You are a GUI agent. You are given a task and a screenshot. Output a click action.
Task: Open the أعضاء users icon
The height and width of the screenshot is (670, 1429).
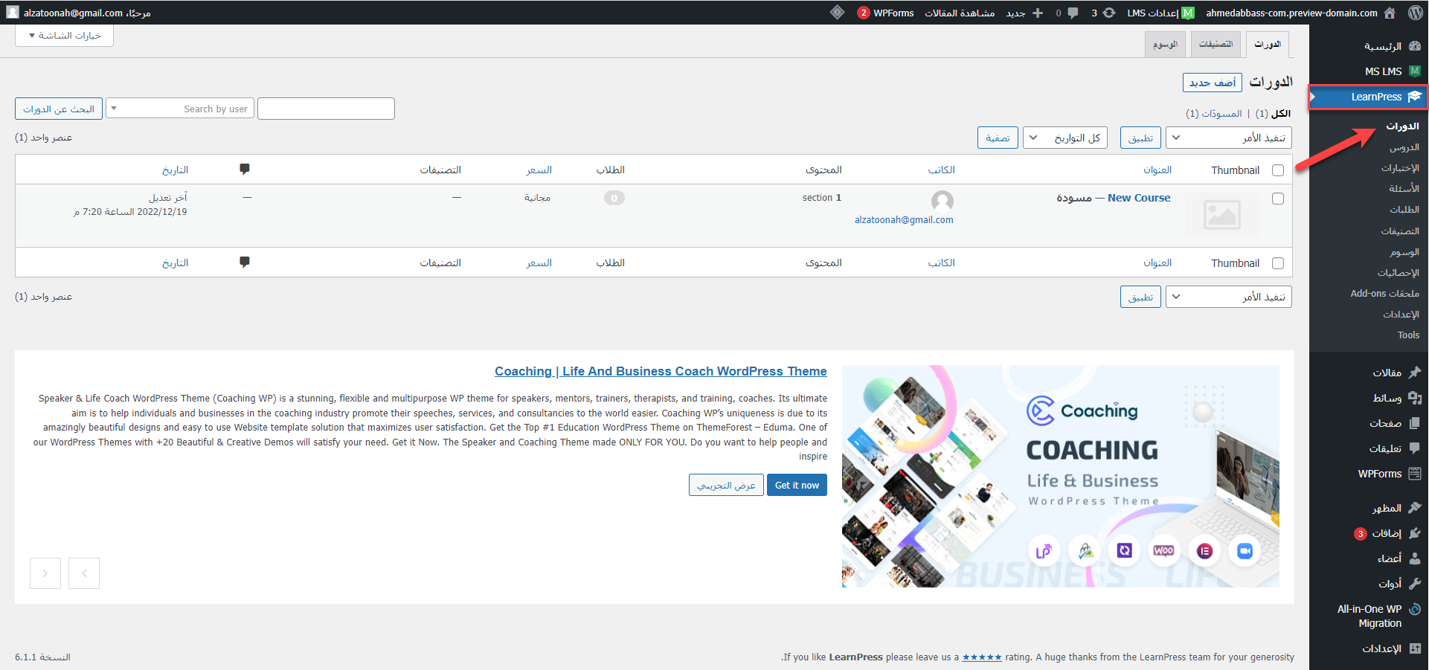tap(1414, 558)
